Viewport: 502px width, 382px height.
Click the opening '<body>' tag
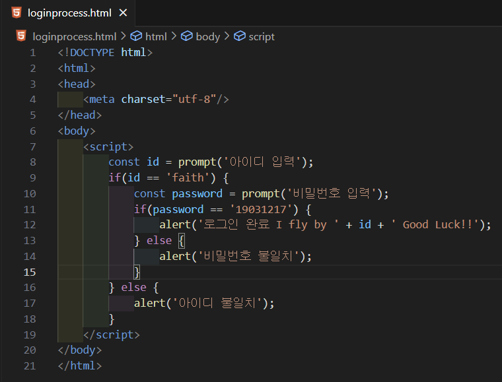[77, 131]
